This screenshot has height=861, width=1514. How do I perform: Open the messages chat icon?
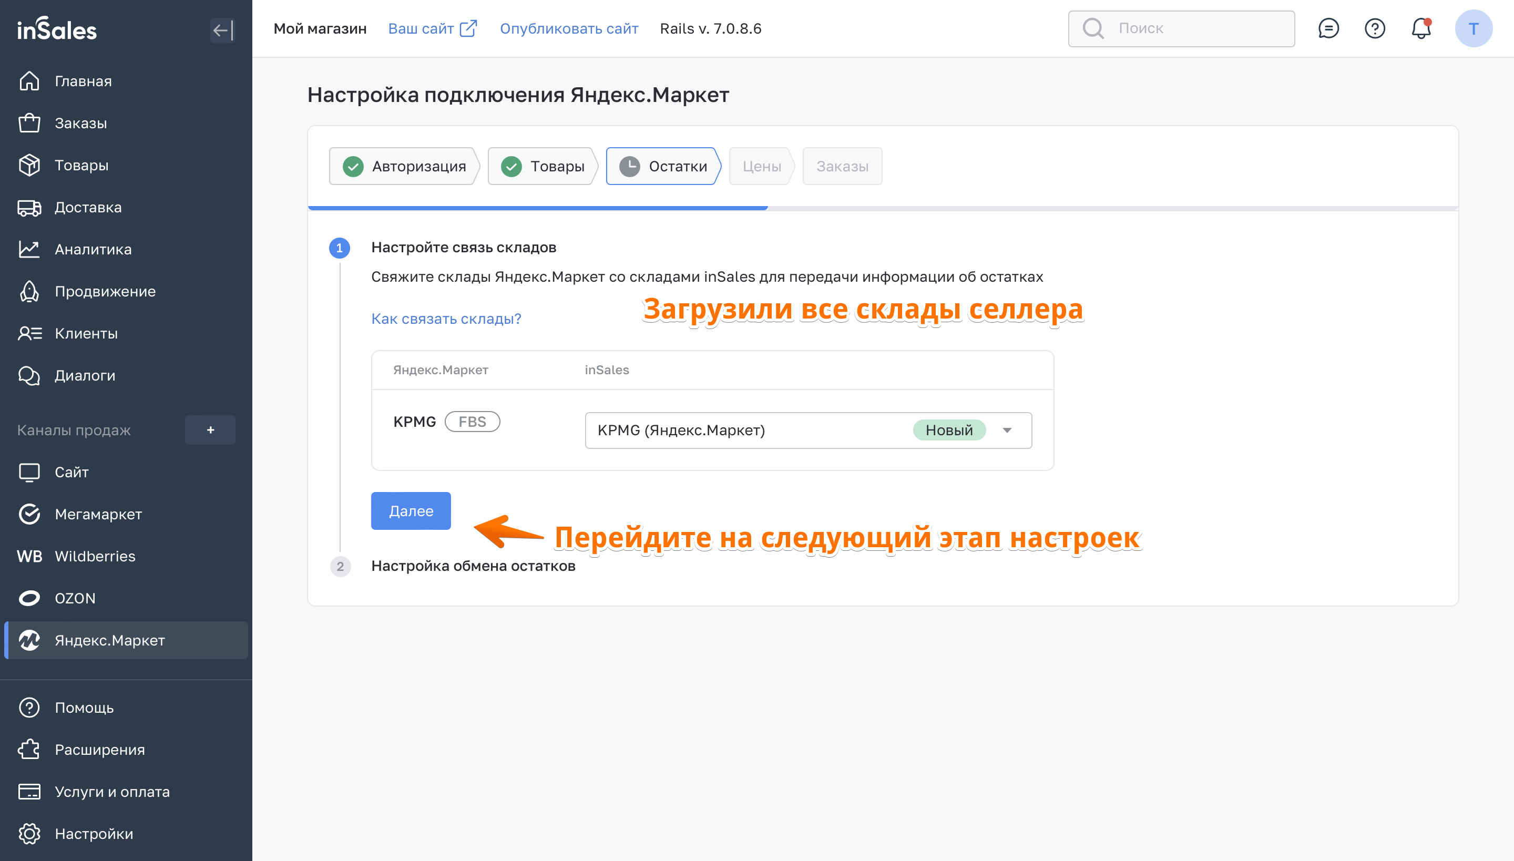pyautogui.click(x=1328, y=28)
